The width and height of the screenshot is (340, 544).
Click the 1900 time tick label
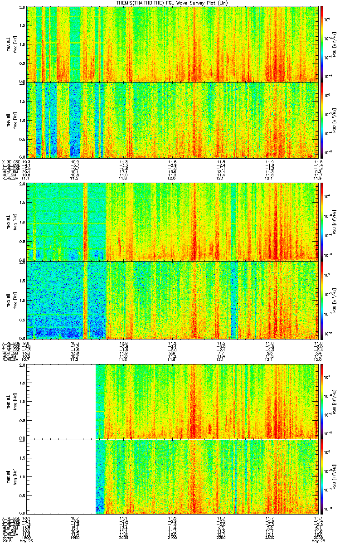point(76,538)
